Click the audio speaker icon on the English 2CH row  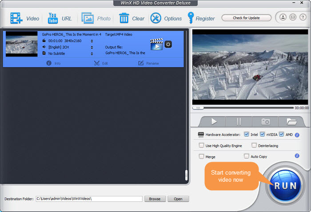pyautogui.click(x=44, y=47)
